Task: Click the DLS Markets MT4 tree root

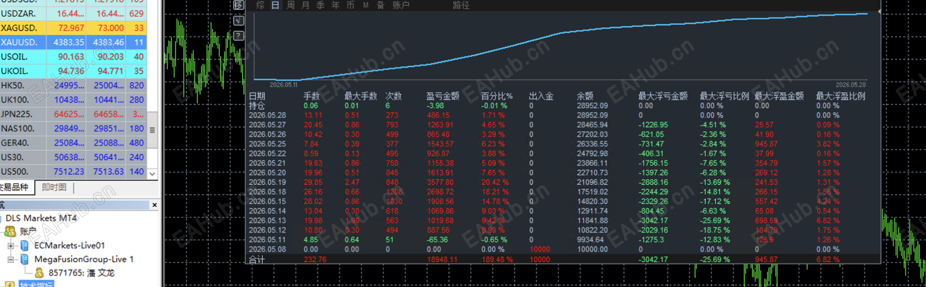Action: tap(41, 218)
